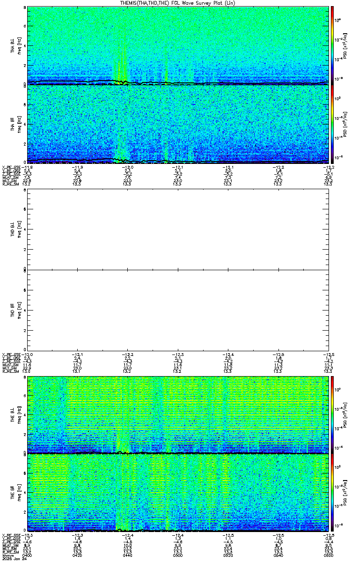Click the X_RE_GSE label under the THA panels
The height and width of the screenshot is (562, 351).
pyautogui.click(x=11, y=166)
